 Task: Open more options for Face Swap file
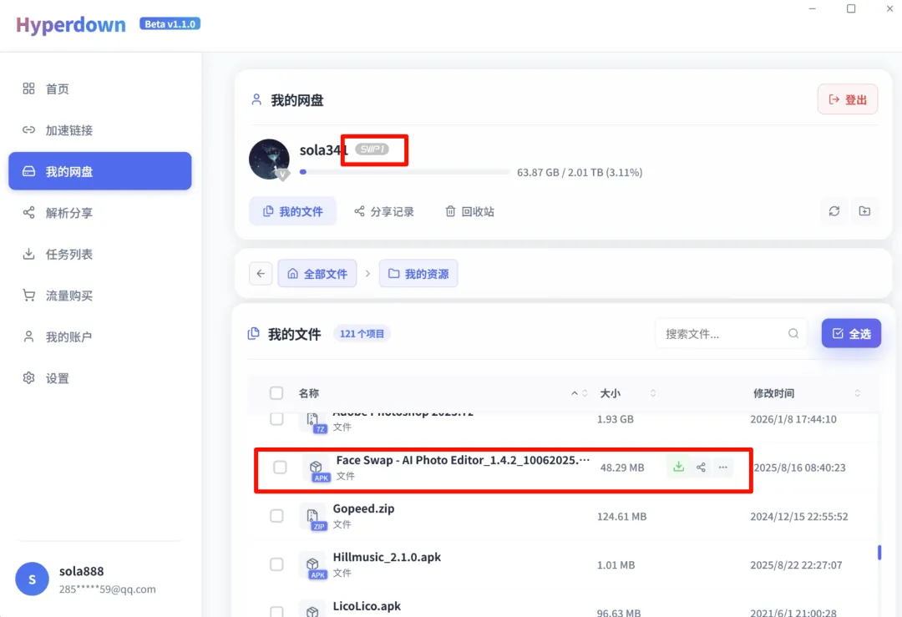[x=723, y=468]
